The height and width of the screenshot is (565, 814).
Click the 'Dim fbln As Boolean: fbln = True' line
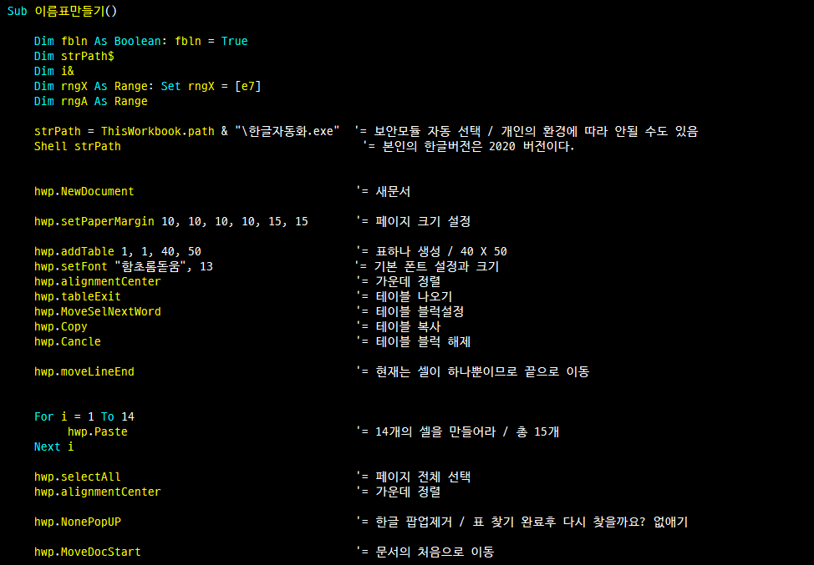pyautogui.click(x=140, y=41)
